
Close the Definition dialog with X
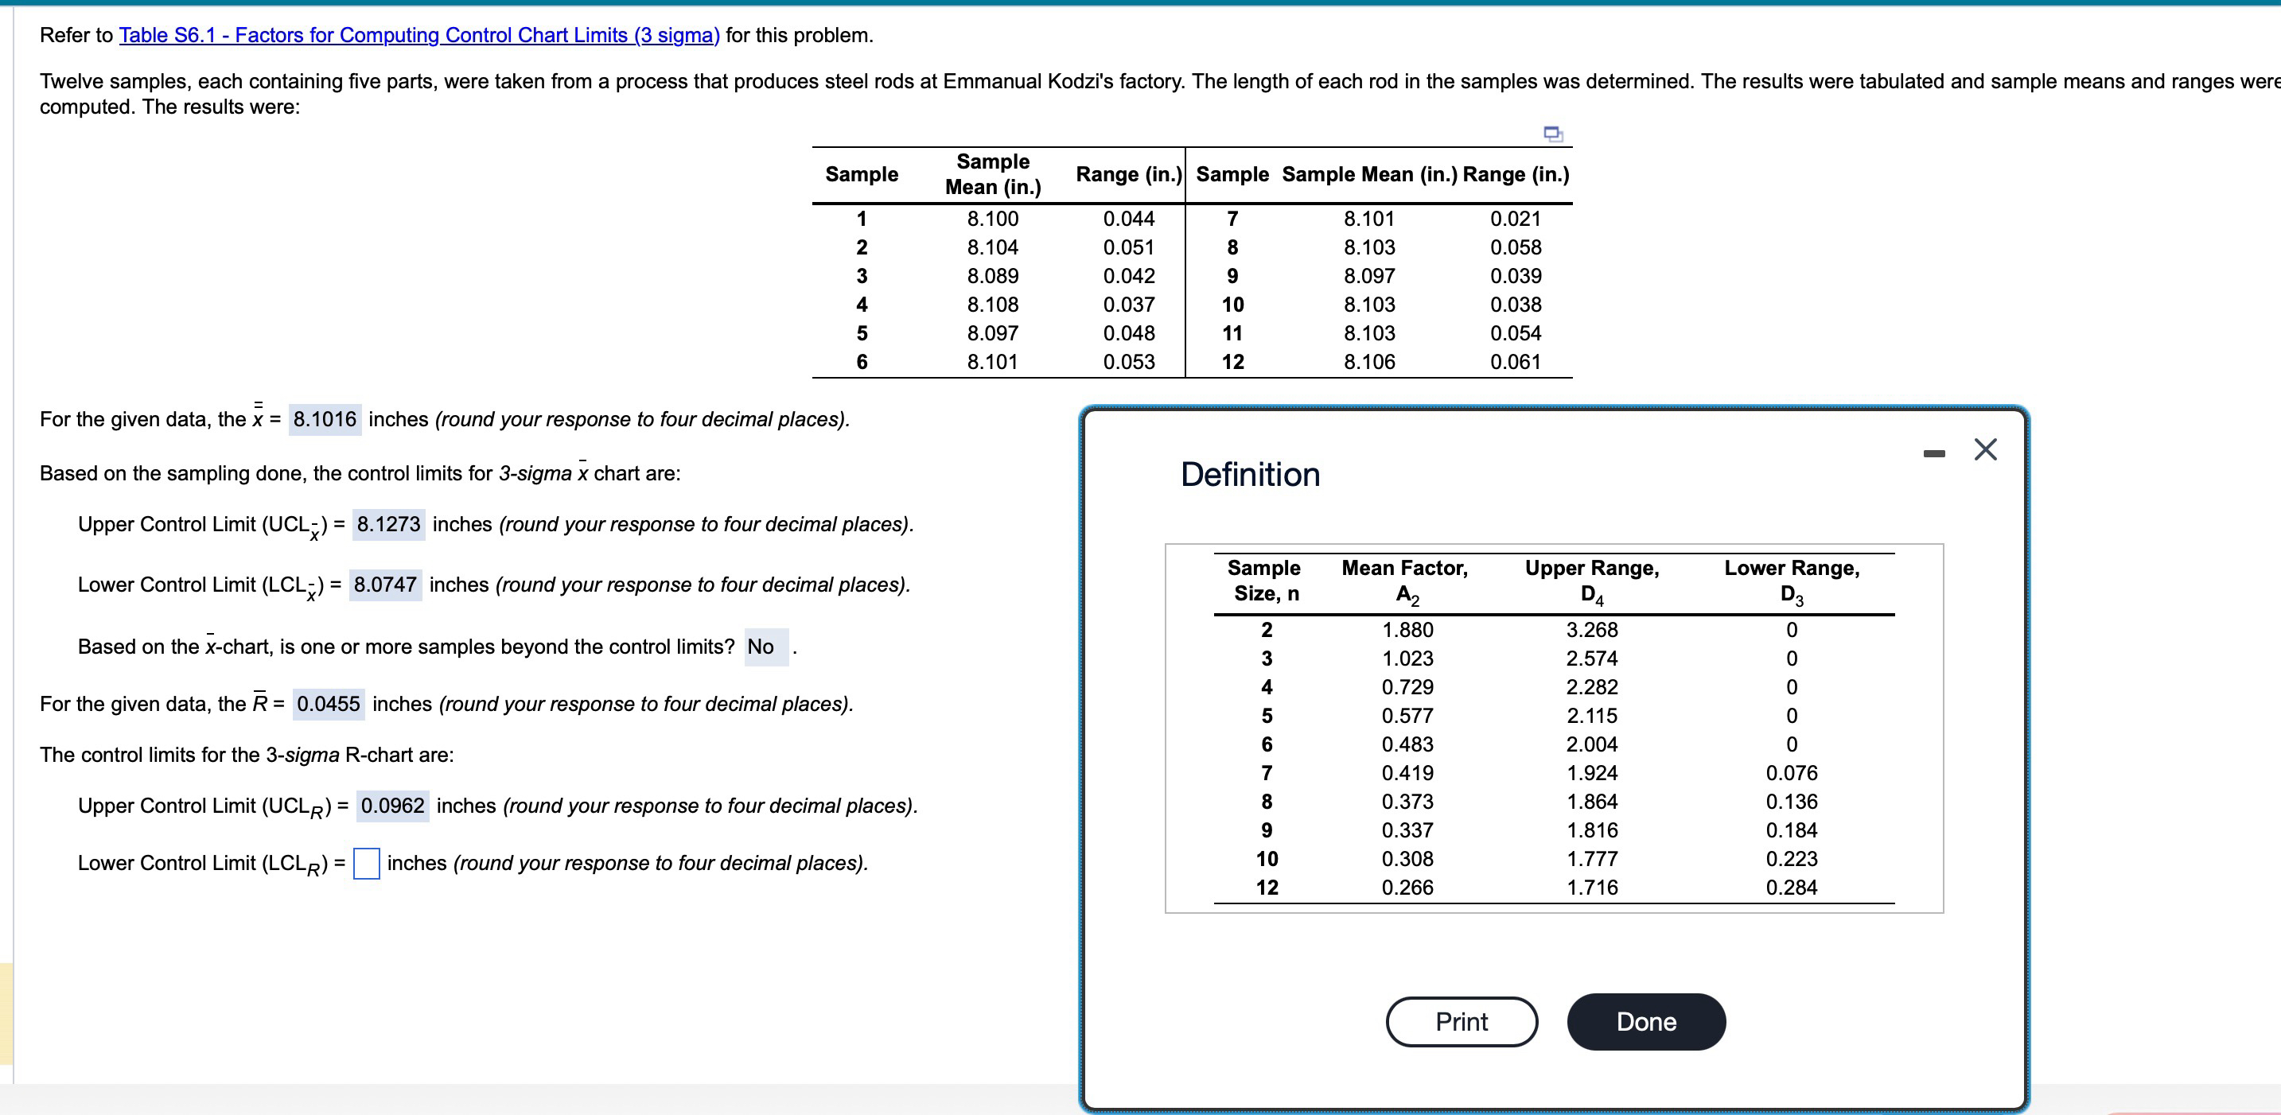coord(1985,450)
